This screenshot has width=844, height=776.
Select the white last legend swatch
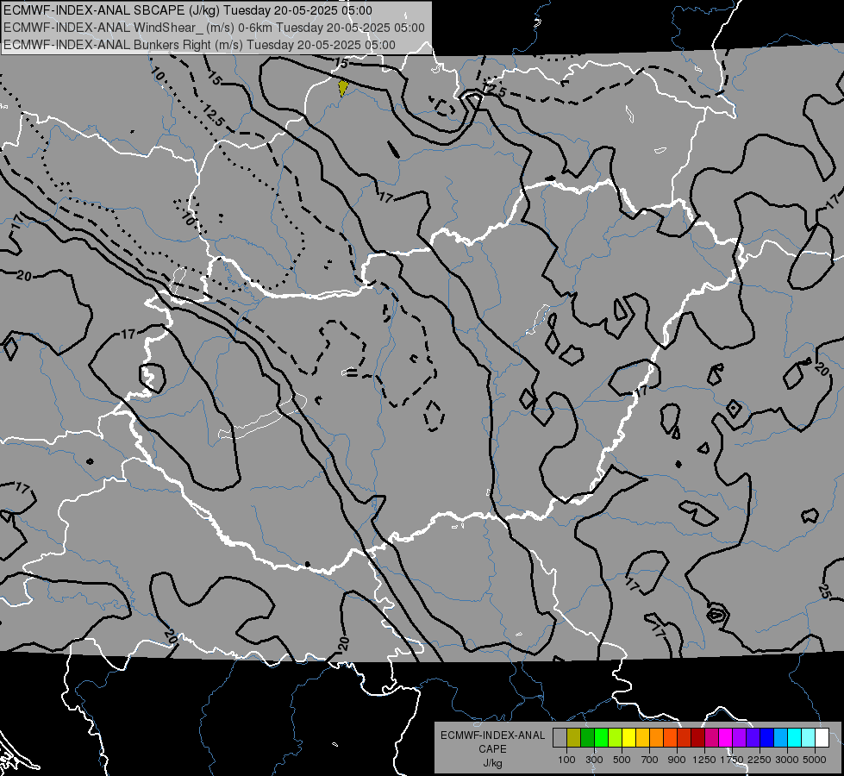click(x=822, y=738)
